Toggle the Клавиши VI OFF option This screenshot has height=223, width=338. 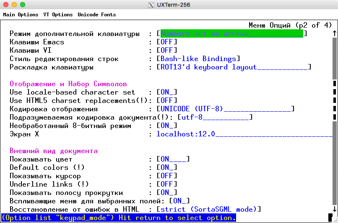click(167, 50)
